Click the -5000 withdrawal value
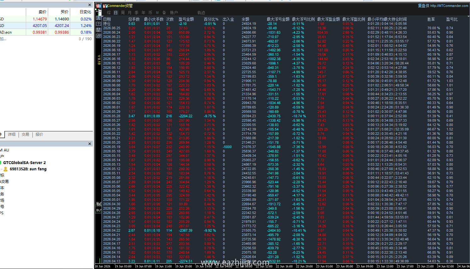 [227, 147]
